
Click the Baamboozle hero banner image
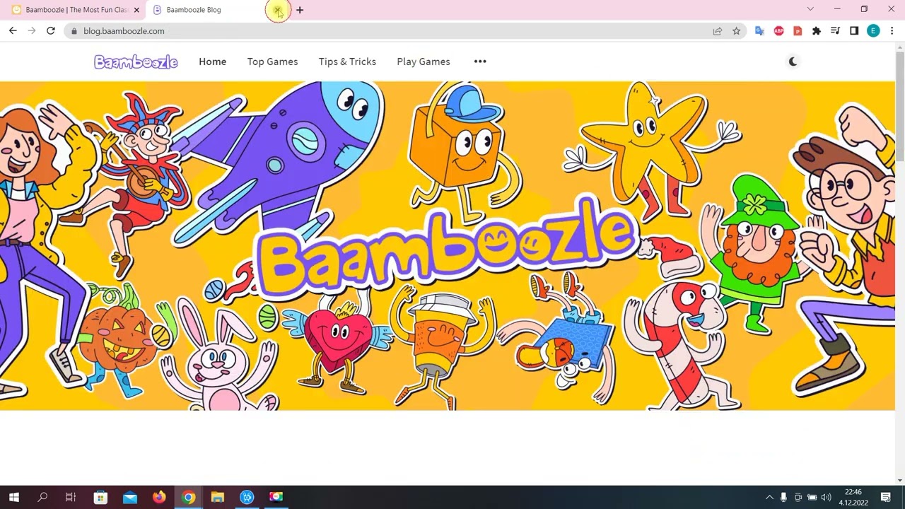click(448, 246)
